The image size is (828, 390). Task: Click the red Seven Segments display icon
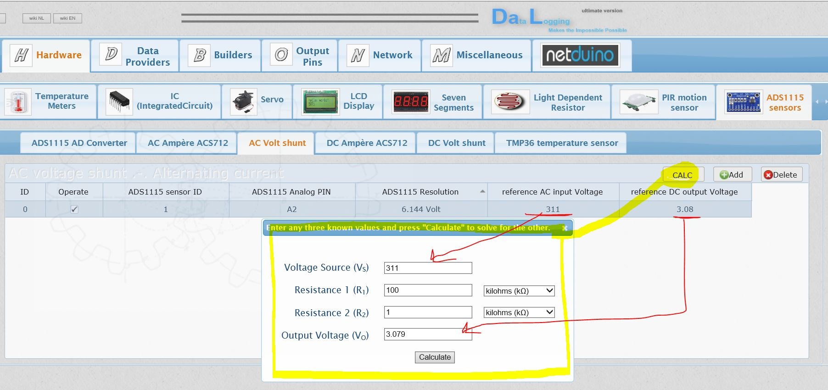tap(411, 102)
